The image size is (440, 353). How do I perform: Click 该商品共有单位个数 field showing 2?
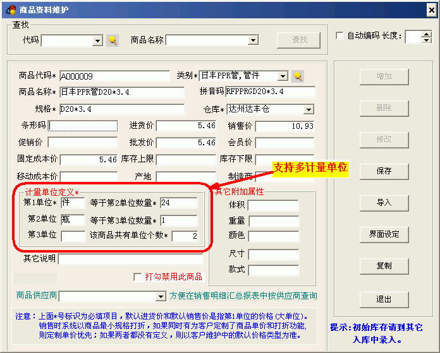click(x=185, y=236)
